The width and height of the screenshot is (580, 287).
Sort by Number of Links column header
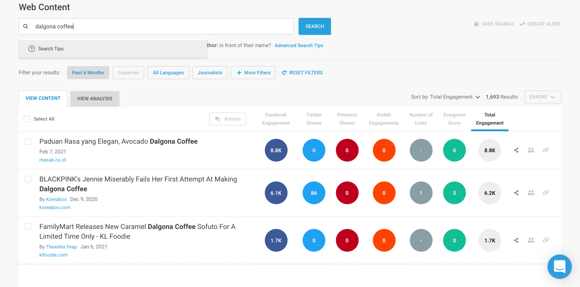pyautogui.click(x=421, y=119)
